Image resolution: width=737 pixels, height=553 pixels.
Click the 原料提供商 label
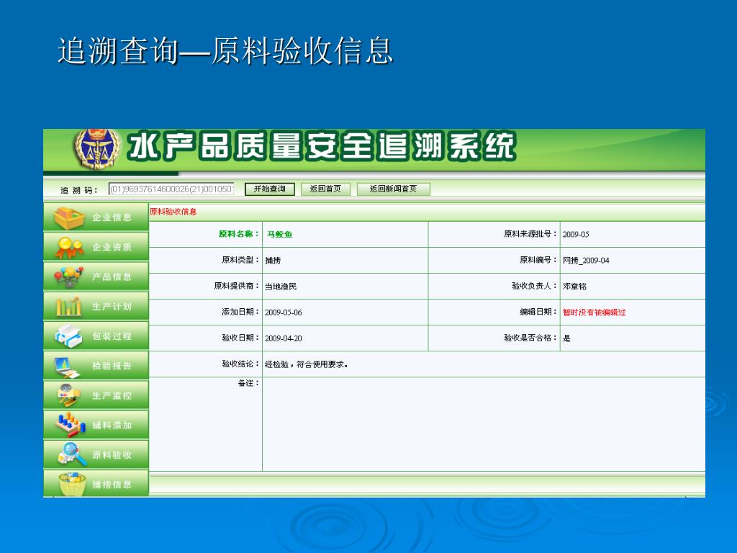click(237, 285)
